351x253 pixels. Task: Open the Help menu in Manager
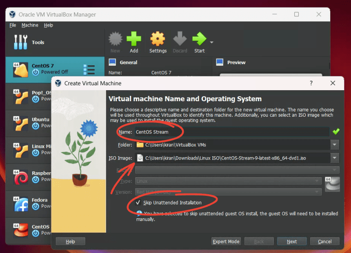[x=48, y=25]
